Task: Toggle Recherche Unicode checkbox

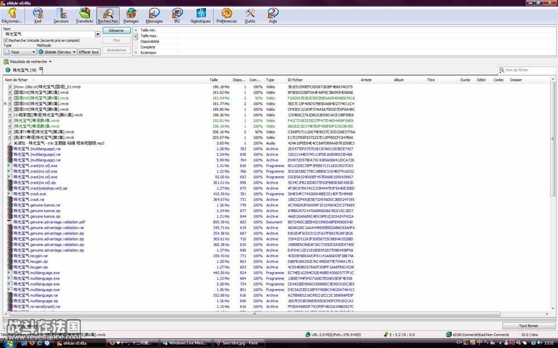Action: 6,41
